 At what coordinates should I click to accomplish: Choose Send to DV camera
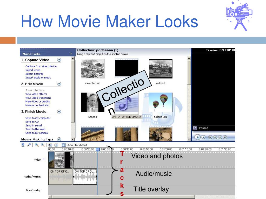(37, 133)
